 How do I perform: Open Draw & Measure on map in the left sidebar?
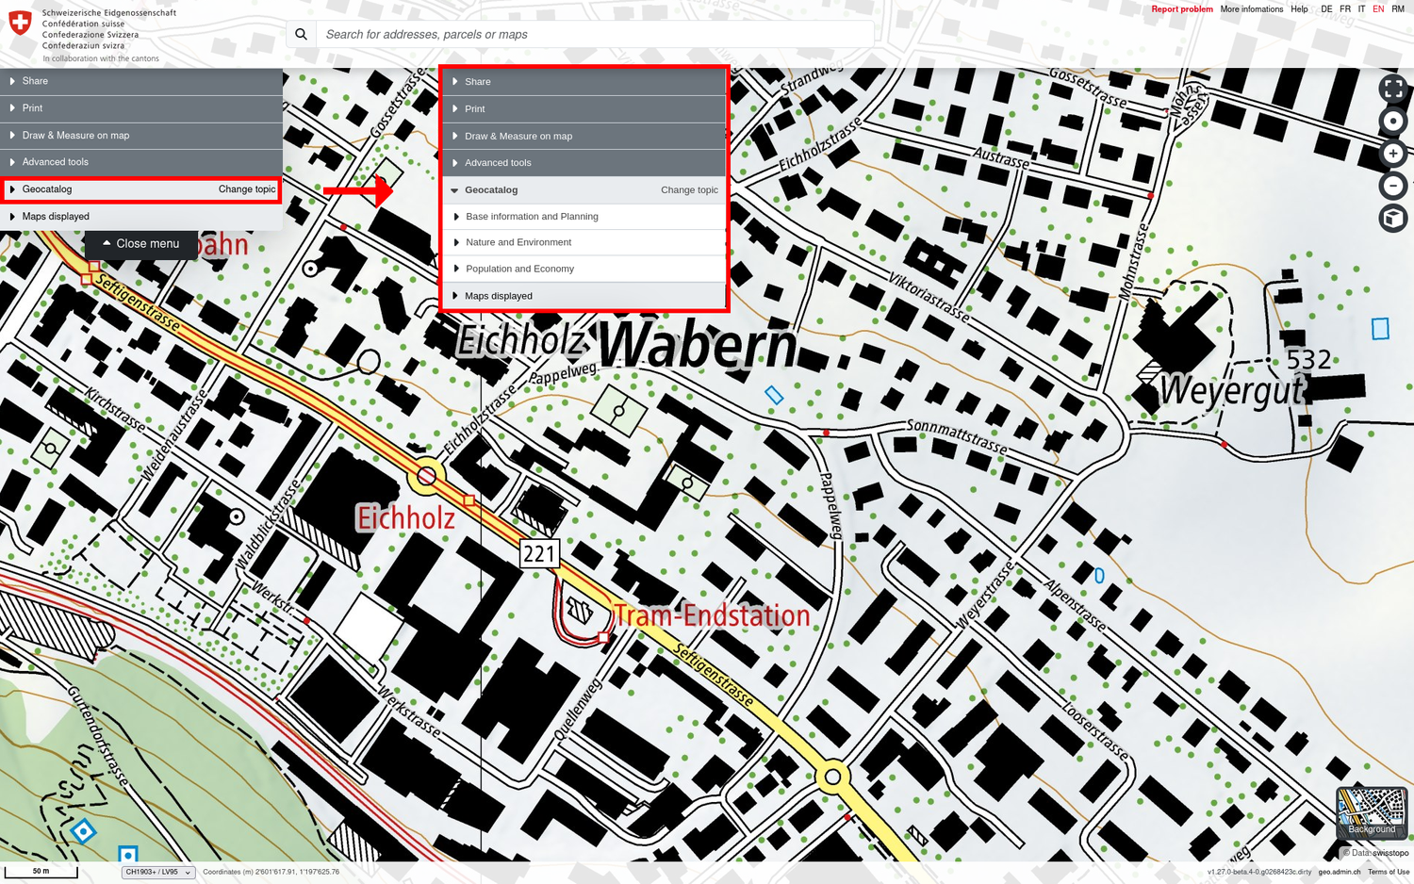pos(75,136)
